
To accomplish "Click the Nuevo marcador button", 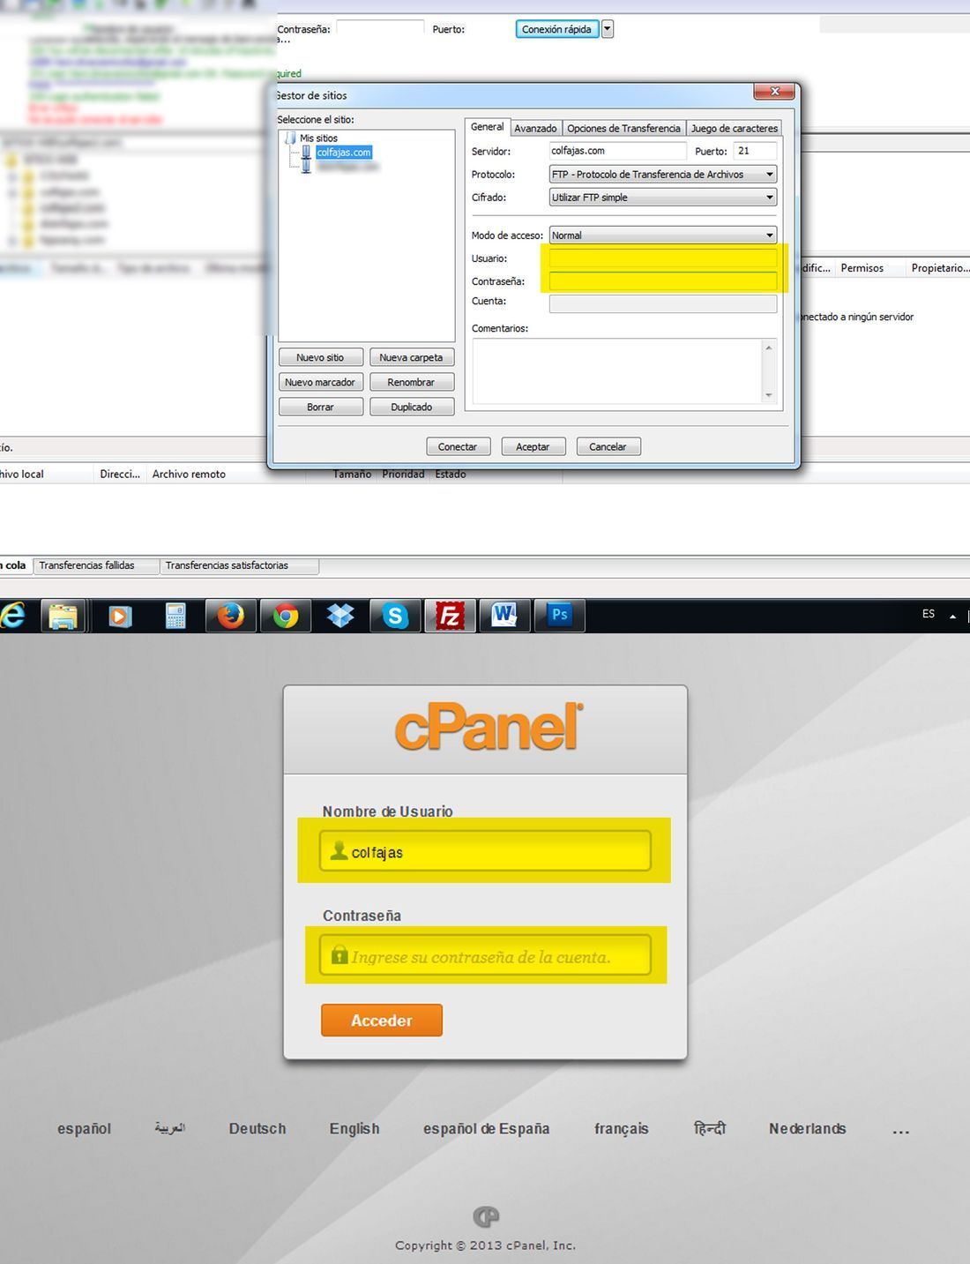I will (320, 382).
